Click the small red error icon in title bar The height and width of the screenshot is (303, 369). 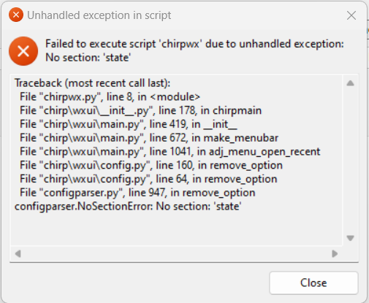[x=16, y=15]
